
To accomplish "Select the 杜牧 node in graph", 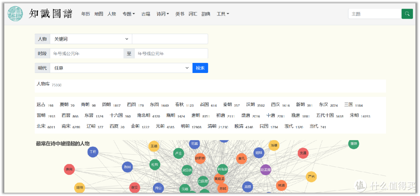I will (x=155, y=165).
